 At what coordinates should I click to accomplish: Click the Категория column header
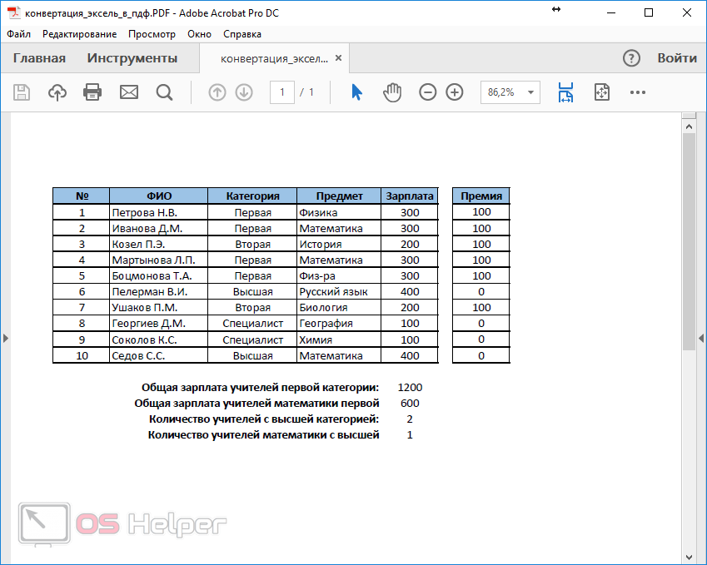(x=252, y=196)
